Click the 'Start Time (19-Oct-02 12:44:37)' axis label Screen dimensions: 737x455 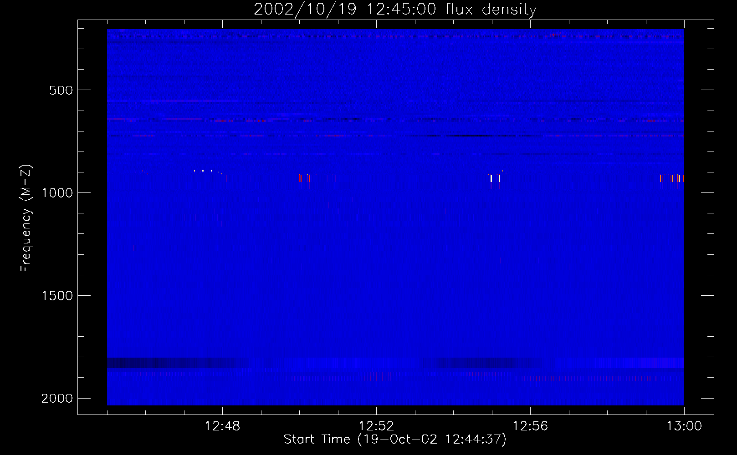point(395,440)
